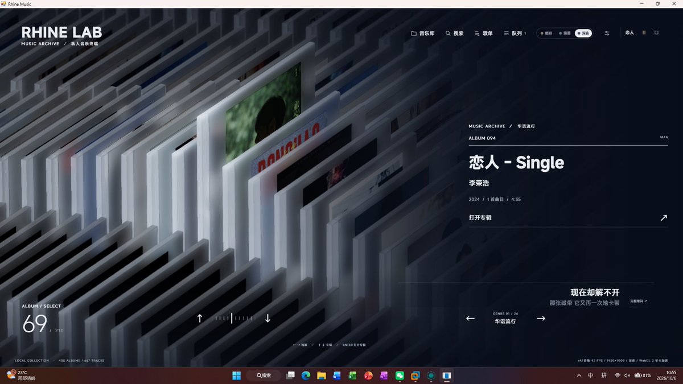This screenshot has width=683, height=384.
Task: Click the 405 ALBUMS / 667 TRACKS status
Action: pos(81,361)
